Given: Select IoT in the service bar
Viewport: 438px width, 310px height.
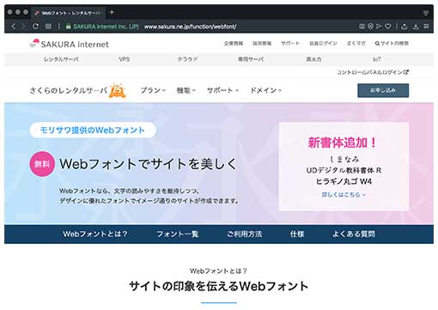Looking at the screenshot, I should coord(377,59).
